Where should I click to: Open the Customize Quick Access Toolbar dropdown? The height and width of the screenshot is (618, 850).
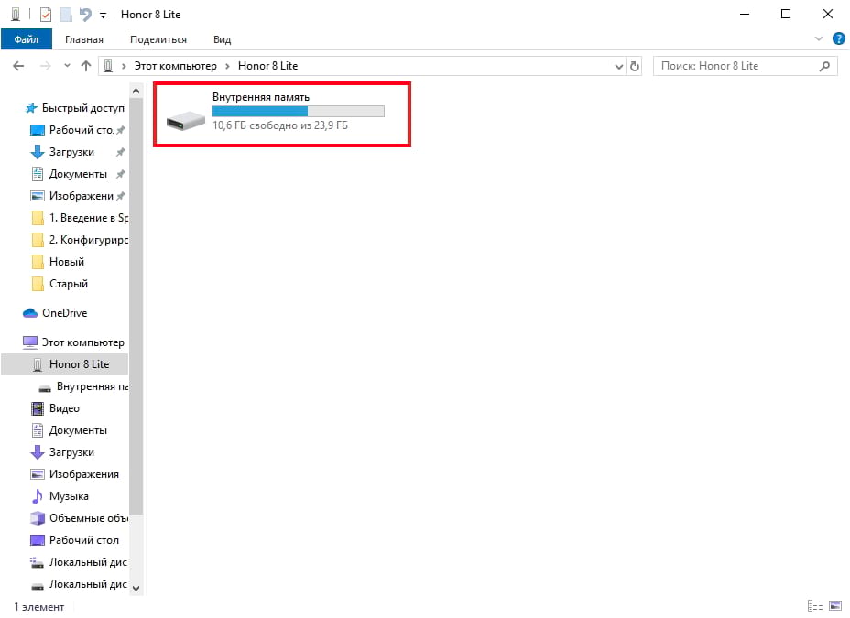pyautogui.click(x=103, y=16)
